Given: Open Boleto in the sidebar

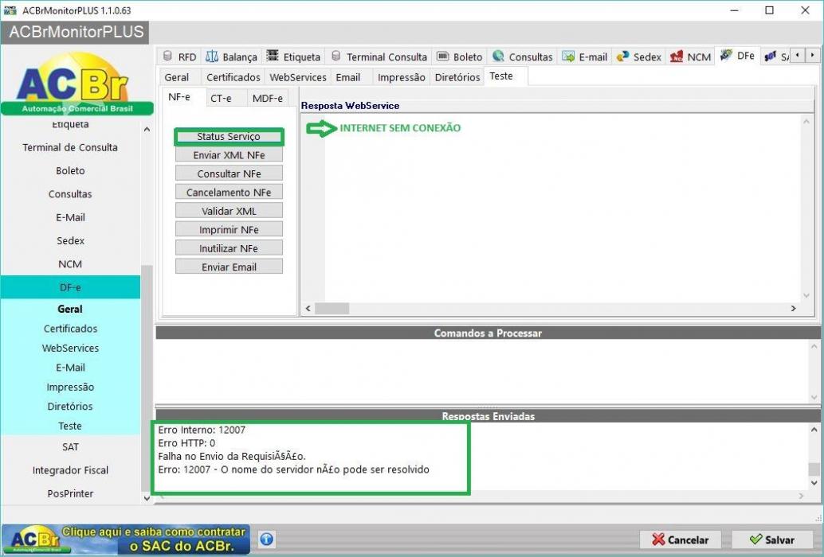Looking at the screenshot, I should click(x=70, y=170).
